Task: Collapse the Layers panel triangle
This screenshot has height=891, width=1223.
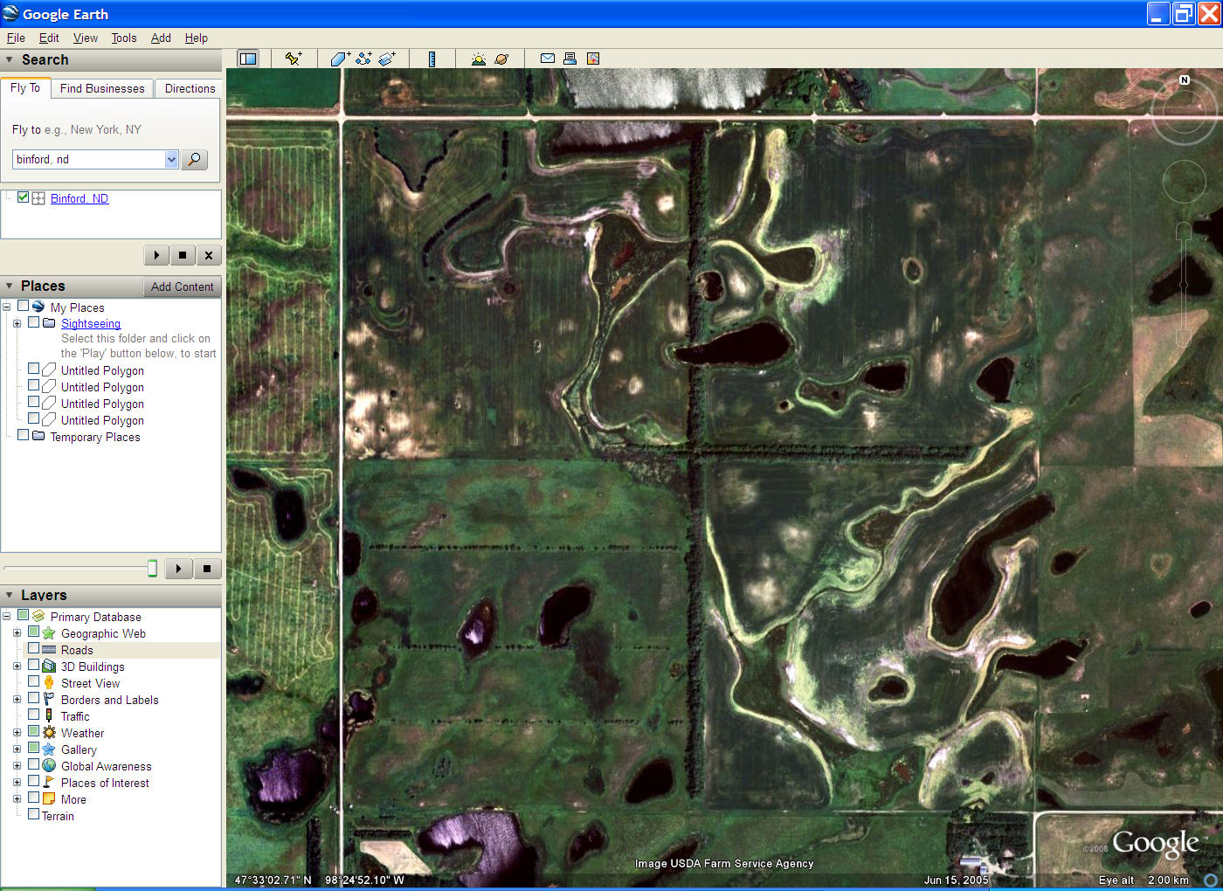Action: click(x=10, y=595)
